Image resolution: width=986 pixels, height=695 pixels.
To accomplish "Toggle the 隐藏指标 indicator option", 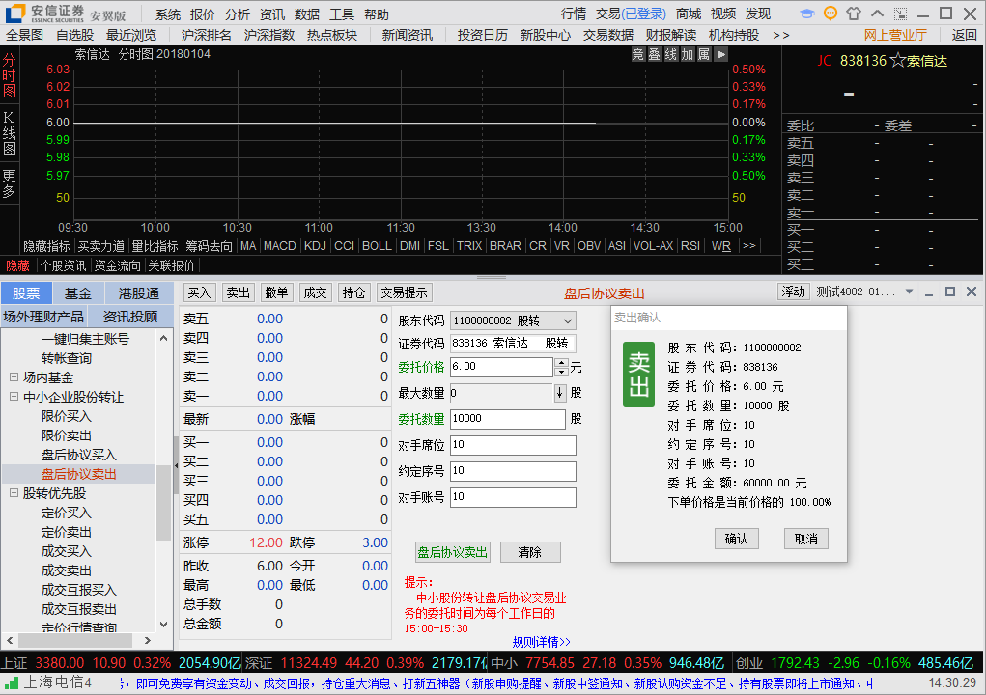I will 46,246.
